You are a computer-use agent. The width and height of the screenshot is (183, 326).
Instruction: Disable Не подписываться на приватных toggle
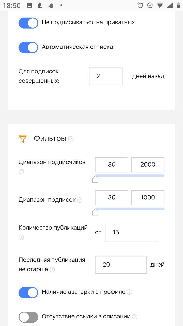28,23
